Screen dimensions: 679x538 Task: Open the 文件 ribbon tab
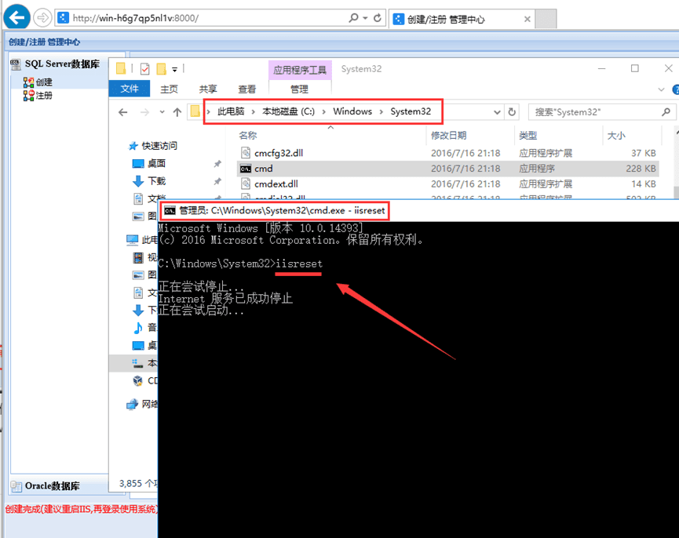(129, 89)
